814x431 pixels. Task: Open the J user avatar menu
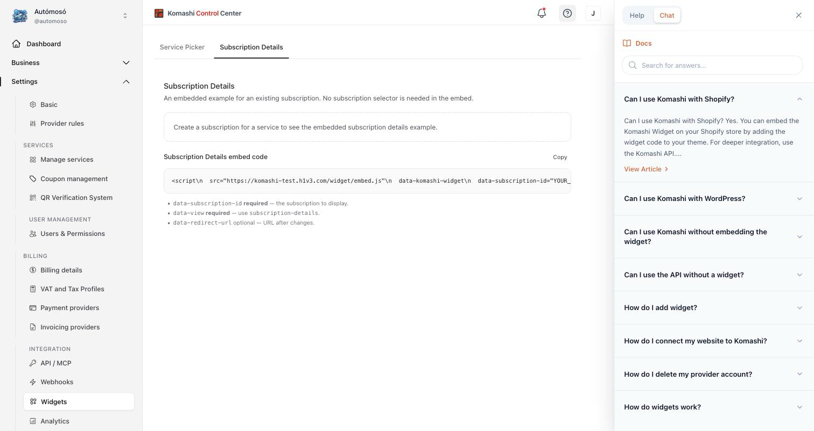pos(593,13)
